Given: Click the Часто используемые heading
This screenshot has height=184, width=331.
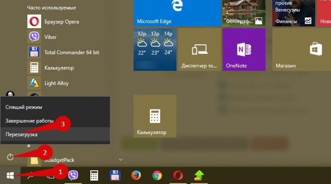Looking at the screenshot, I should 51,8.
